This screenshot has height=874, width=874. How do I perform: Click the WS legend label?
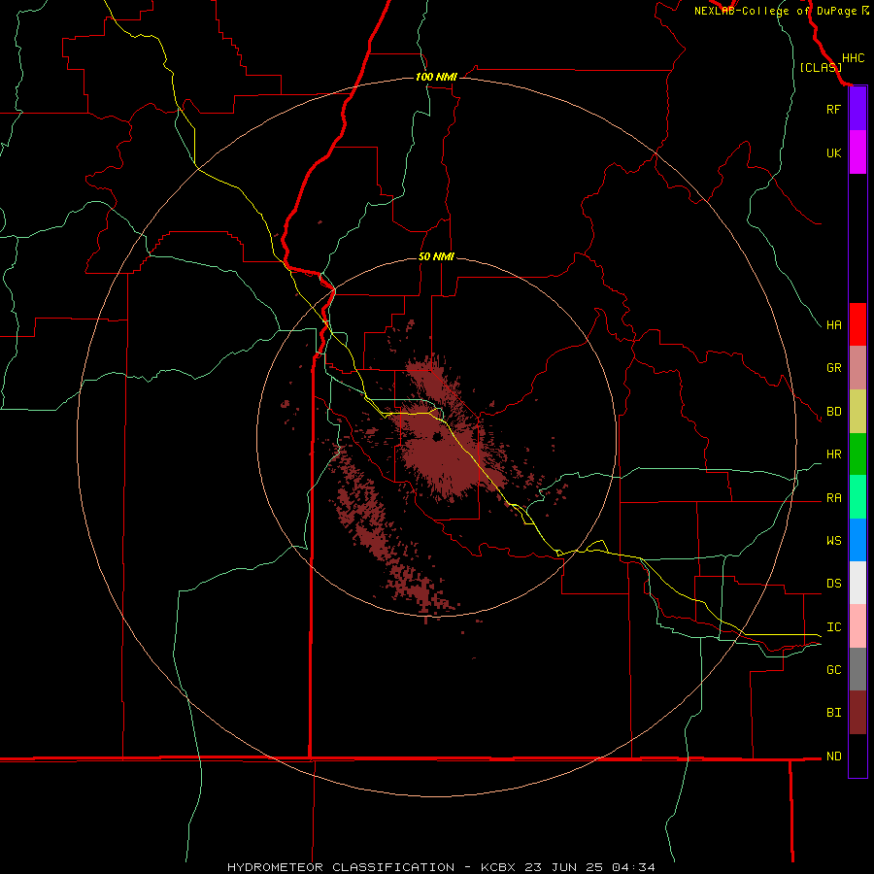[x=833, y=540]
